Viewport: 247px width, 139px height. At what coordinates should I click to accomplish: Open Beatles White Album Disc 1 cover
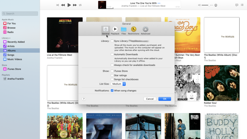[x=222, y=35]
